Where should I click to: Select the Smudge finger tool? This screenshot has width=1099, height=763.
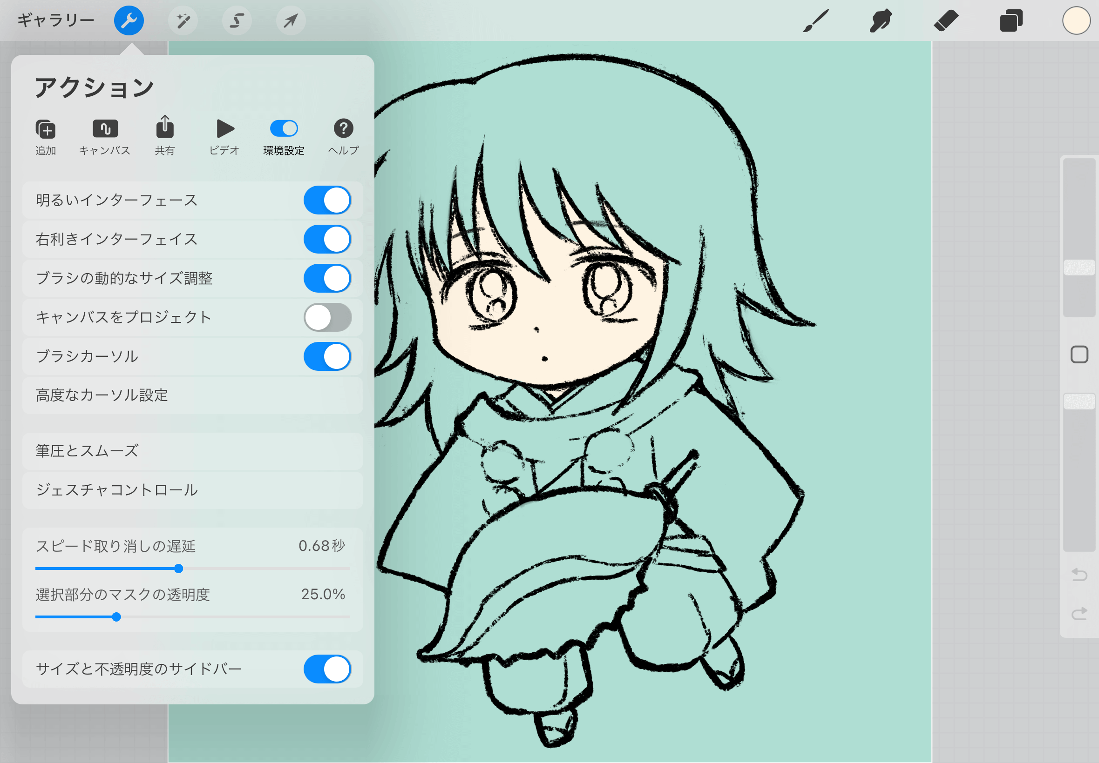(880, 20)
